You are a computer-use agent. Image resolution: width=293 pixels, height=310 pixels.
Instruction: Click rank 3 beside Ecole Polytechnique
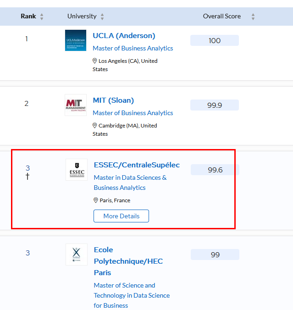(x=28, y=253)
